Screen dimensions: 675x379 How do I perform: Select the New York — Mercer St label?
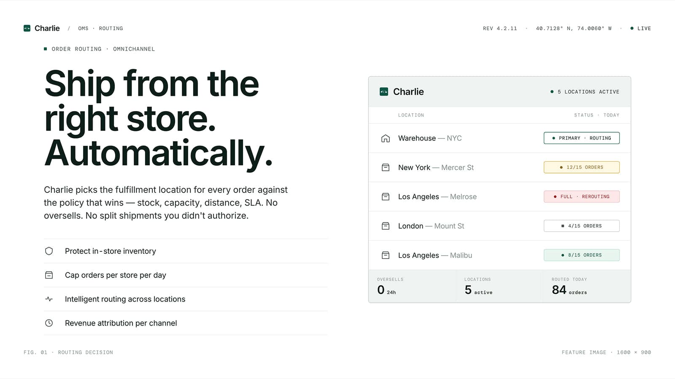coord(436,168)
